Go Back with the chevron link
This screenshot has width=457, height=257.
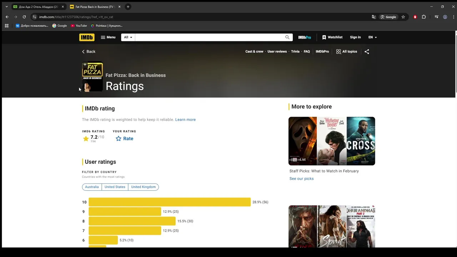[89, 51]
